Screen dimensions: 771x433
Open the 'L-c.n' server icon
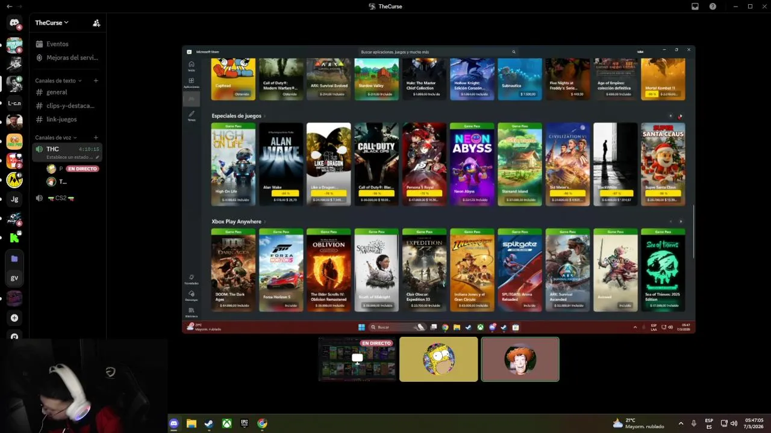tap(14, 103)
